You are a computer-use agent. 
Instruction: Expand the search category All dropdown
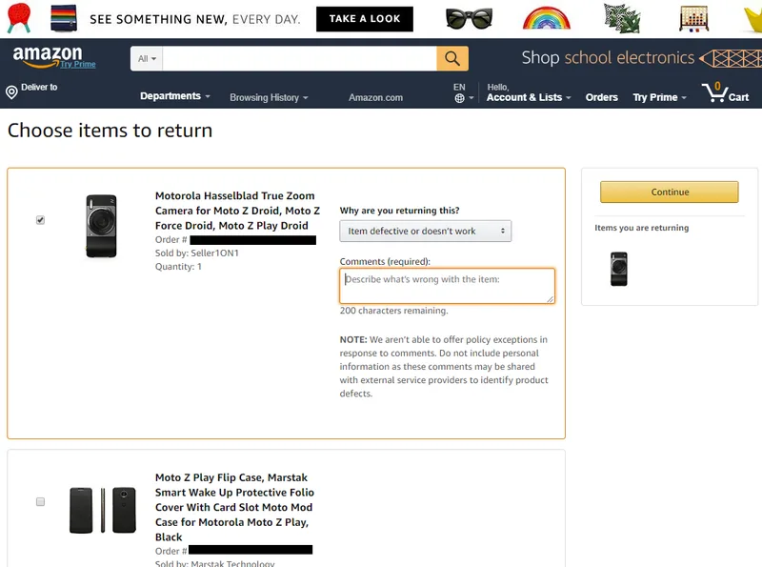147,58
